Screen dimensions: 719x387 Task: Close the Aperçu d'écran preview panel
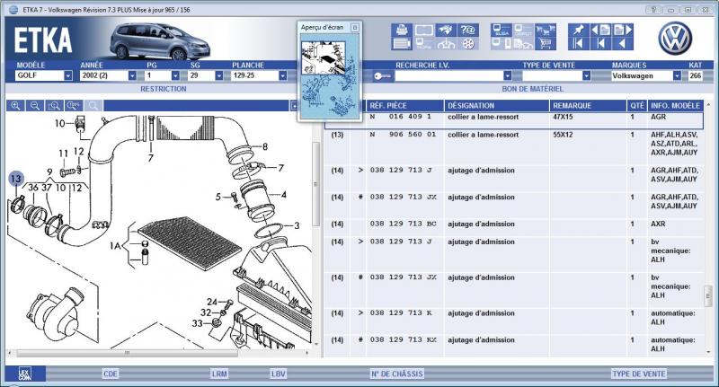(x=354, y=28)
